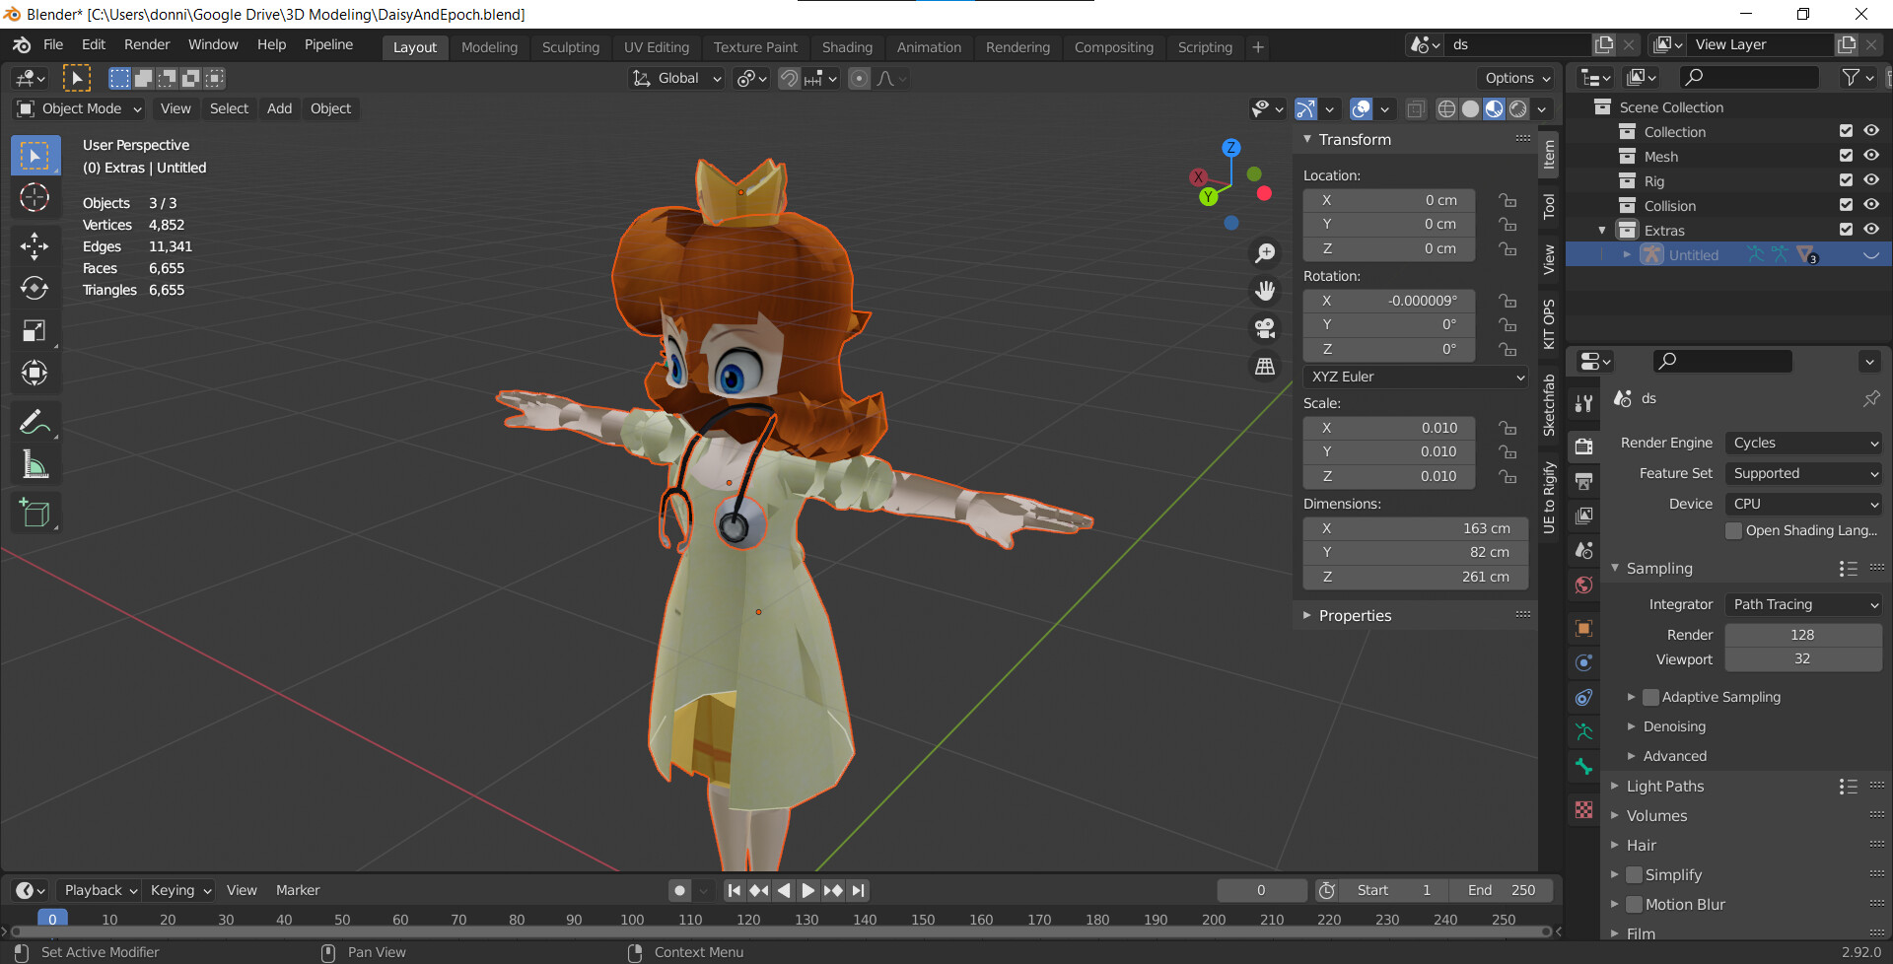This screenshot has height=964, width=1893.
Task: Select the Add Cube tool
Action: coord(35,513)
